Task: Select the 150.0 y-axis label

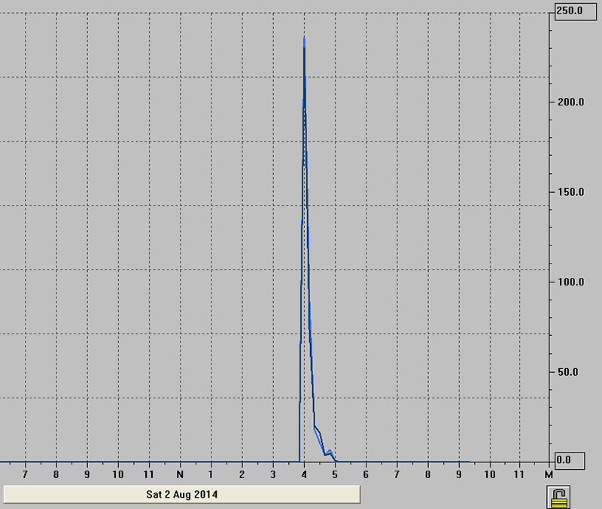Action: 571,192
